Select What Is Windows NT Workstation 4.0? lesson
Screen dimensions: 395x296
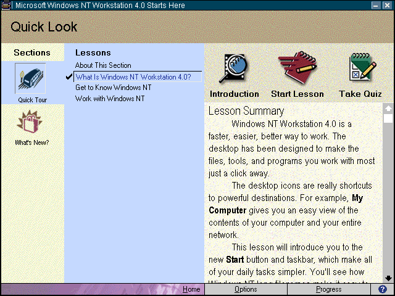138,76
